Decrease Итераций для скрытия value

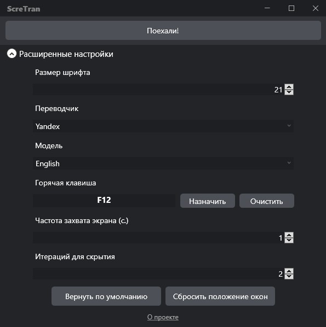click(289, 276)
